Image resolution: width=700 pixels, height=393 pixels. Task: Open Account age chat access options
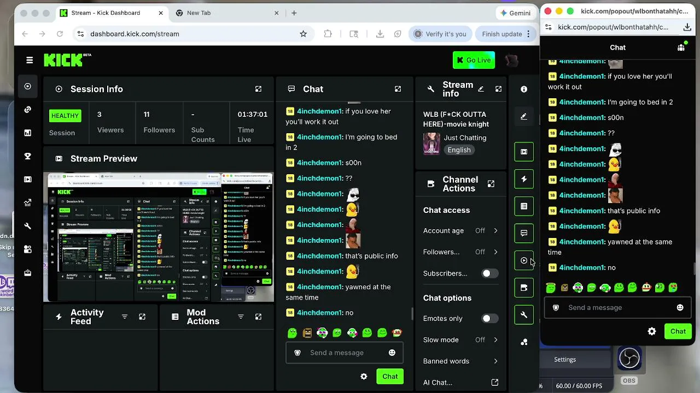(x=460, y=231)
